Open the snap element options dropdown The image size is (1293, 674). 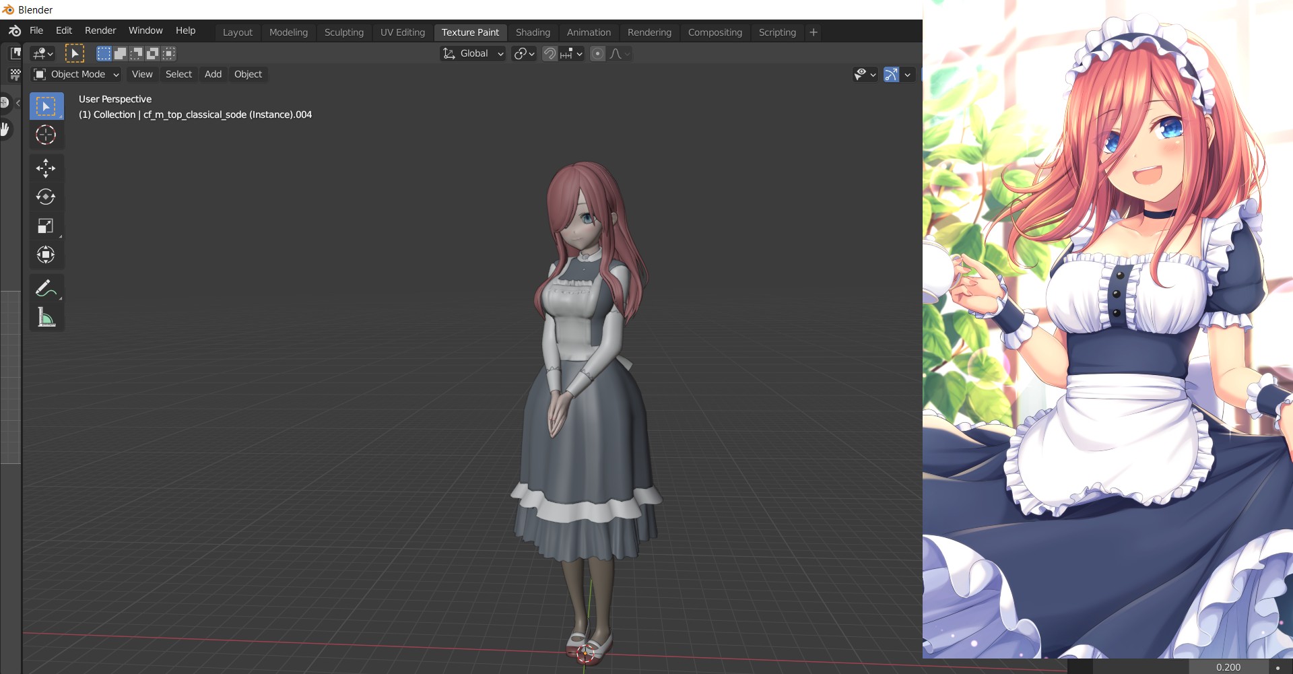coord(571,53)
